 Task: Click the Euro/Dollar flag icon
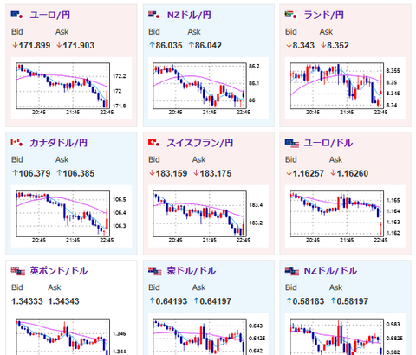[x=292, y=143]
